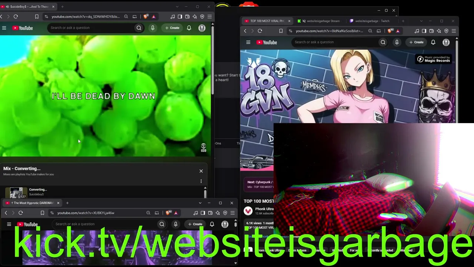Start voice search in the $uicideBoy$ window
This screenshot has width=474, height=267.
click(153, 28)
